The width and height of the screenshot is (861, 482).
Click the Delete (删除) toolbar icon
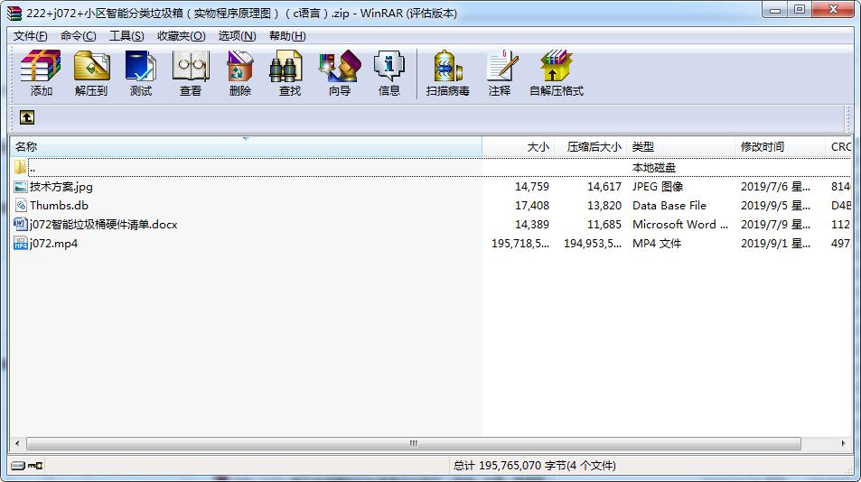[240, 73]
